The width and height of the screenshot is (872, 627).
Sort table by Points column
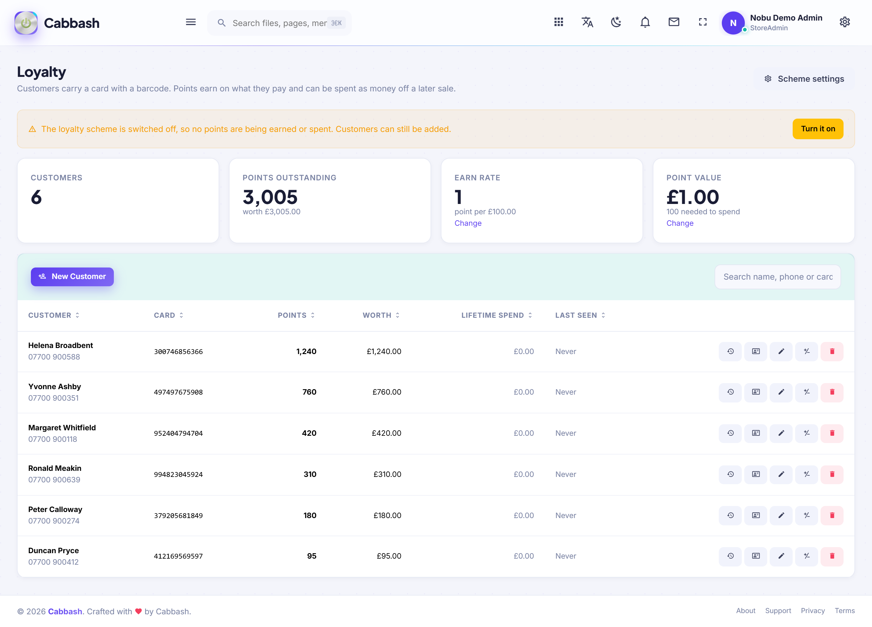(x=296, y=315)
